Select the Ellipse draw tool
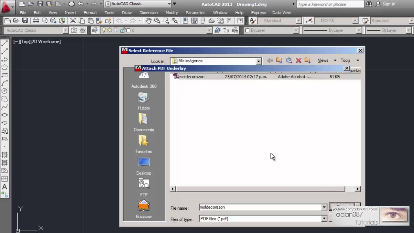The width and height of the screenshot is (414, 233). click(5, 115)
